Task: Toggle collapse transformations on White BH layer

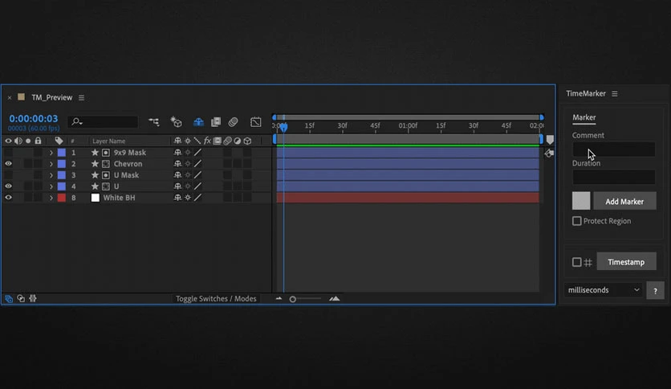Action: [188, 198]
